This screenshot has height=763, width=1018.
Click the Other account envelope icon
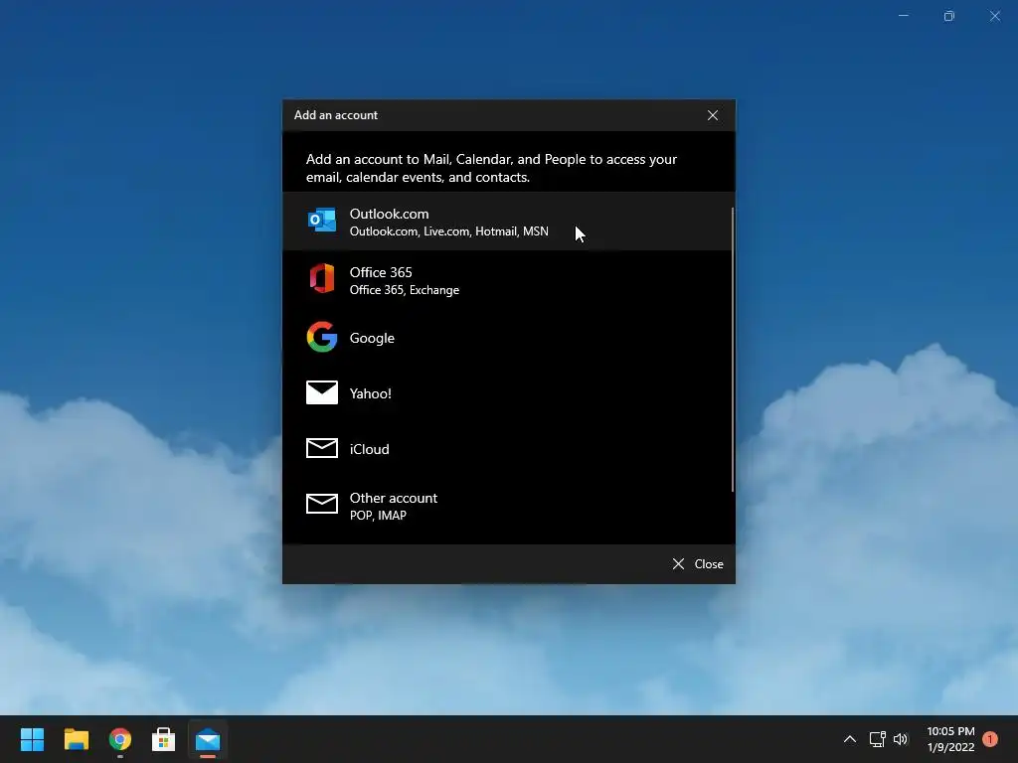pos(322,504)
